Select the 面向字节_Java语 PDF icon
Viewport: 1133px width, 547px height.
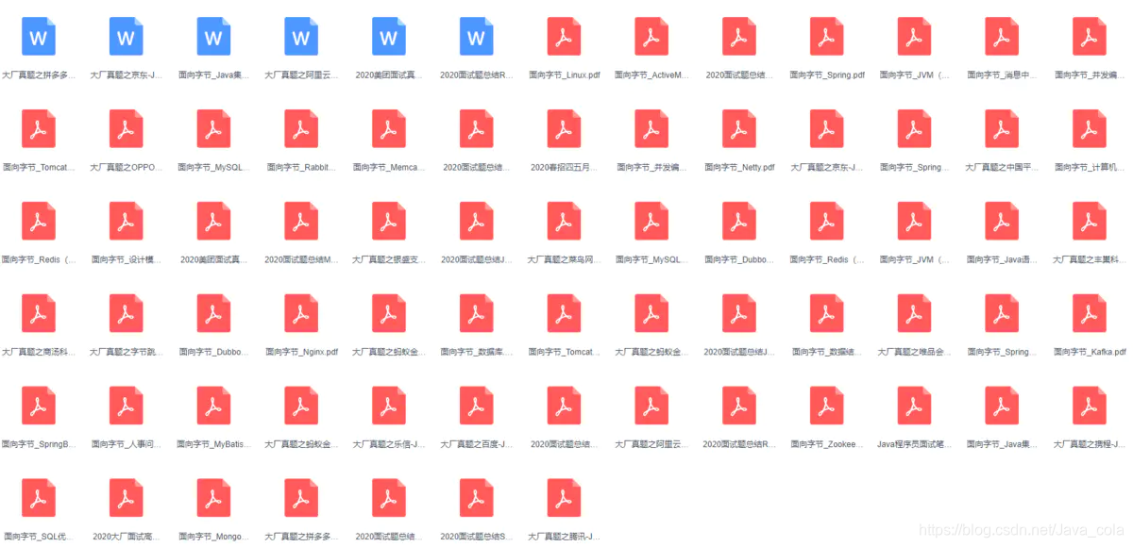click(x=1002, y=222)
